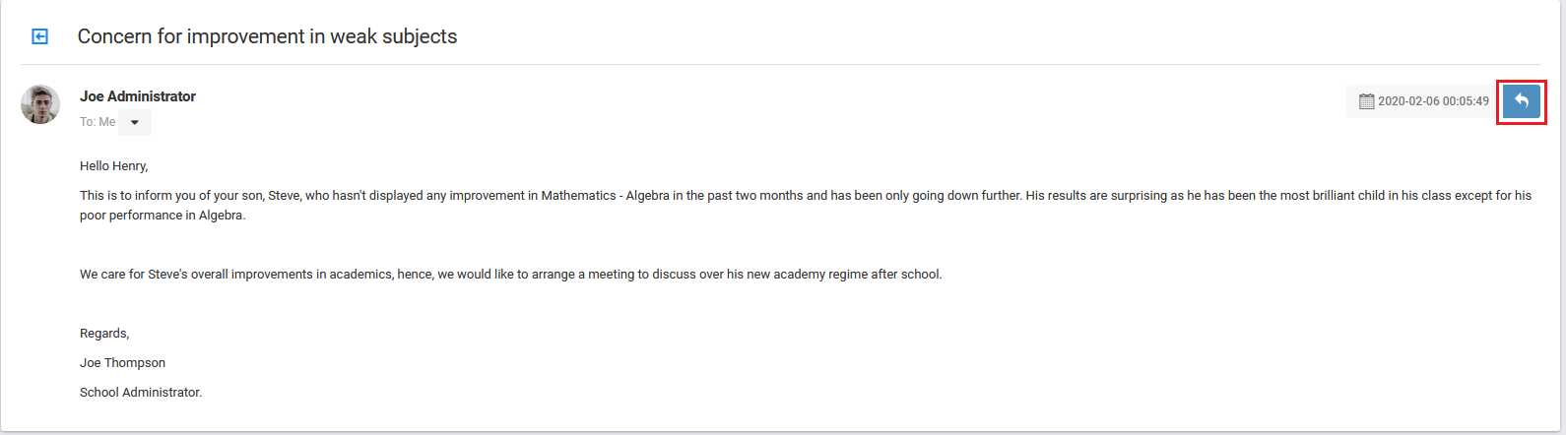Click the subject 'Concern for improvement in weak subjects'
This screenshot has width=1566, height=435.
[267, 36]
